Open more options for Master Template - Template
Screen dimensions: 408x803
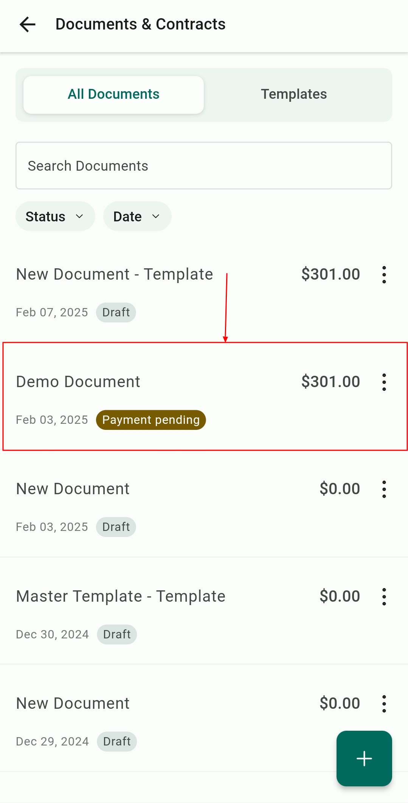point(384,597)
